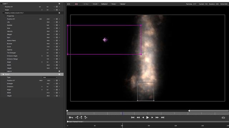229x128 pixels.
Task: Play the animation in reverse
Action: click(x=143, y=118)
